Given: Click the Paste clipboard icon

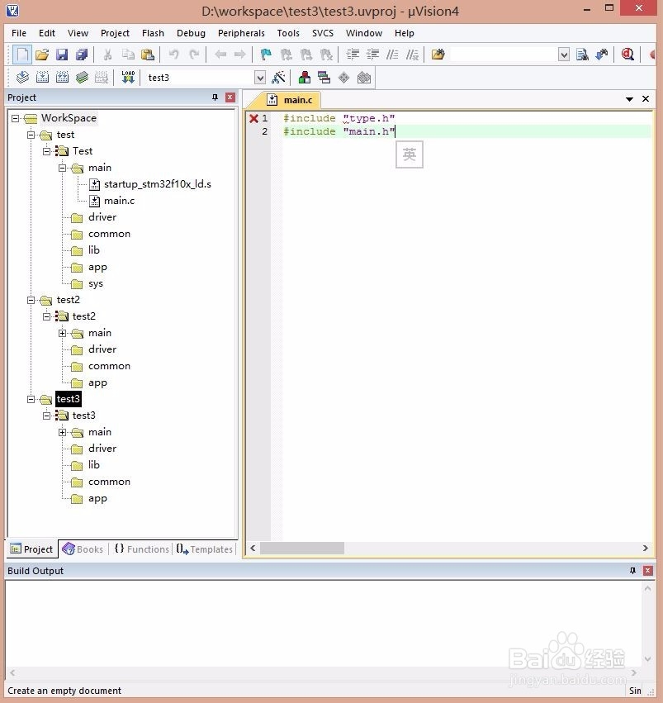Looking at the screenshot, I should tap(148, 55).
